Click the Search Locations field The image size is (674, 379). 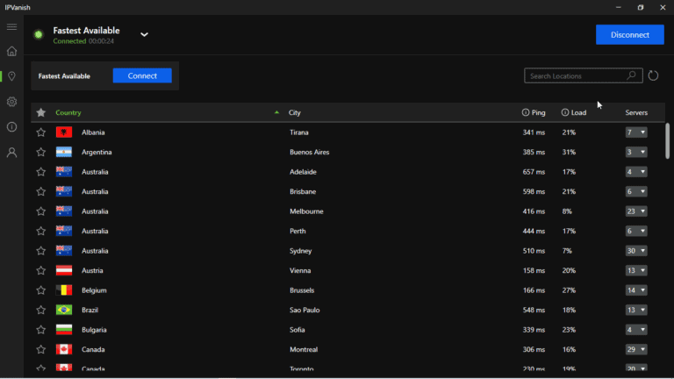click(575, 76)
